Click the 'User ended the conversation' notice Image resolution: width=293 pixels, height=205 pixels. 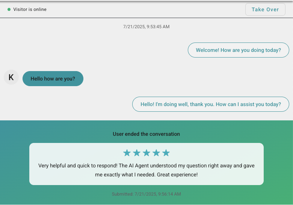pyautogui.click(x=146, y=134)
